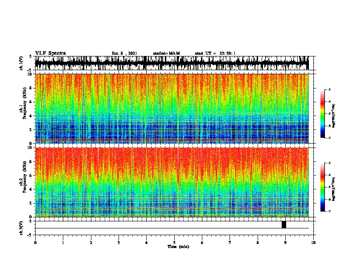Viewport: 353px width, 272px height.
Task: Click the black pulse marker in ch.3 panel
Action: pos(283,224)
